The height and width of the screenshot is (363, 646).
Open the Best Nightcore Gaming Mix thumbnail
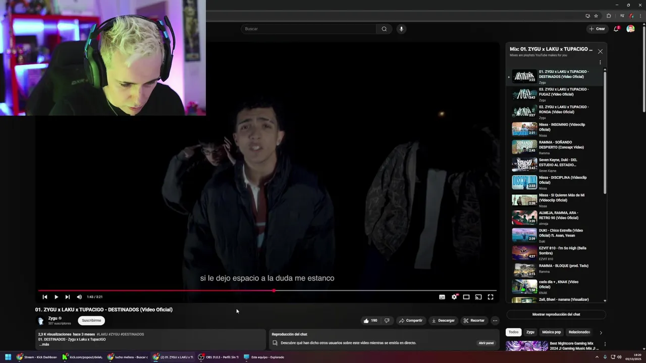pos(526,346)
